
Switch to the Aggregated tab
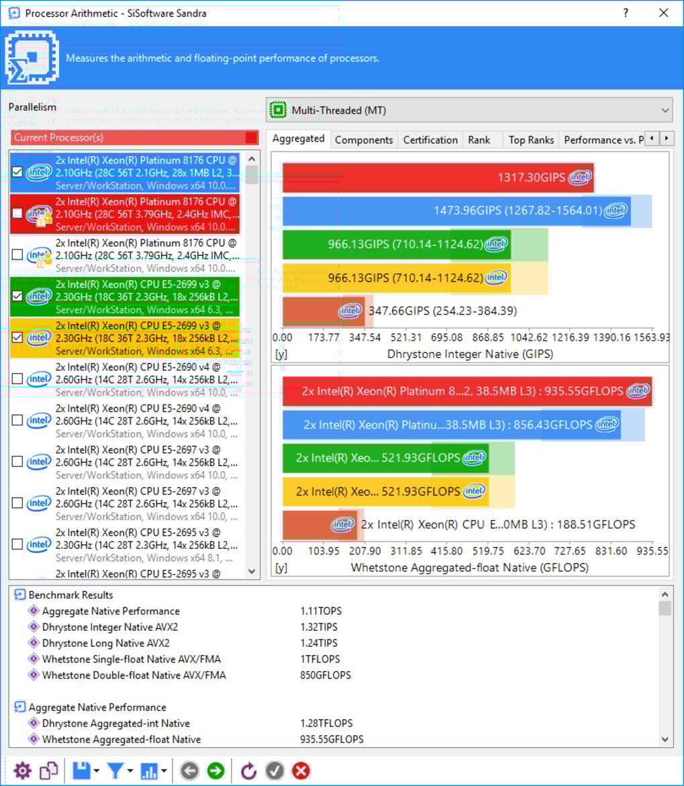[299, 138]
